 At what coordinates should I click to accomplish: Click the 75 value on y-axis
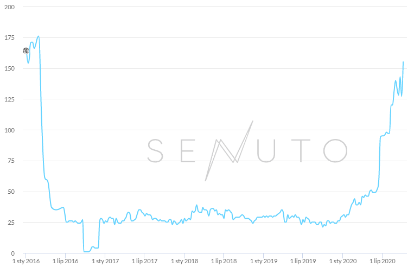11,161
